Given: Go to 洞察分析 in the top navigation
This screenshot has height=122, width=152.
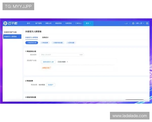Looking at the screenshot, I should 48,23.
